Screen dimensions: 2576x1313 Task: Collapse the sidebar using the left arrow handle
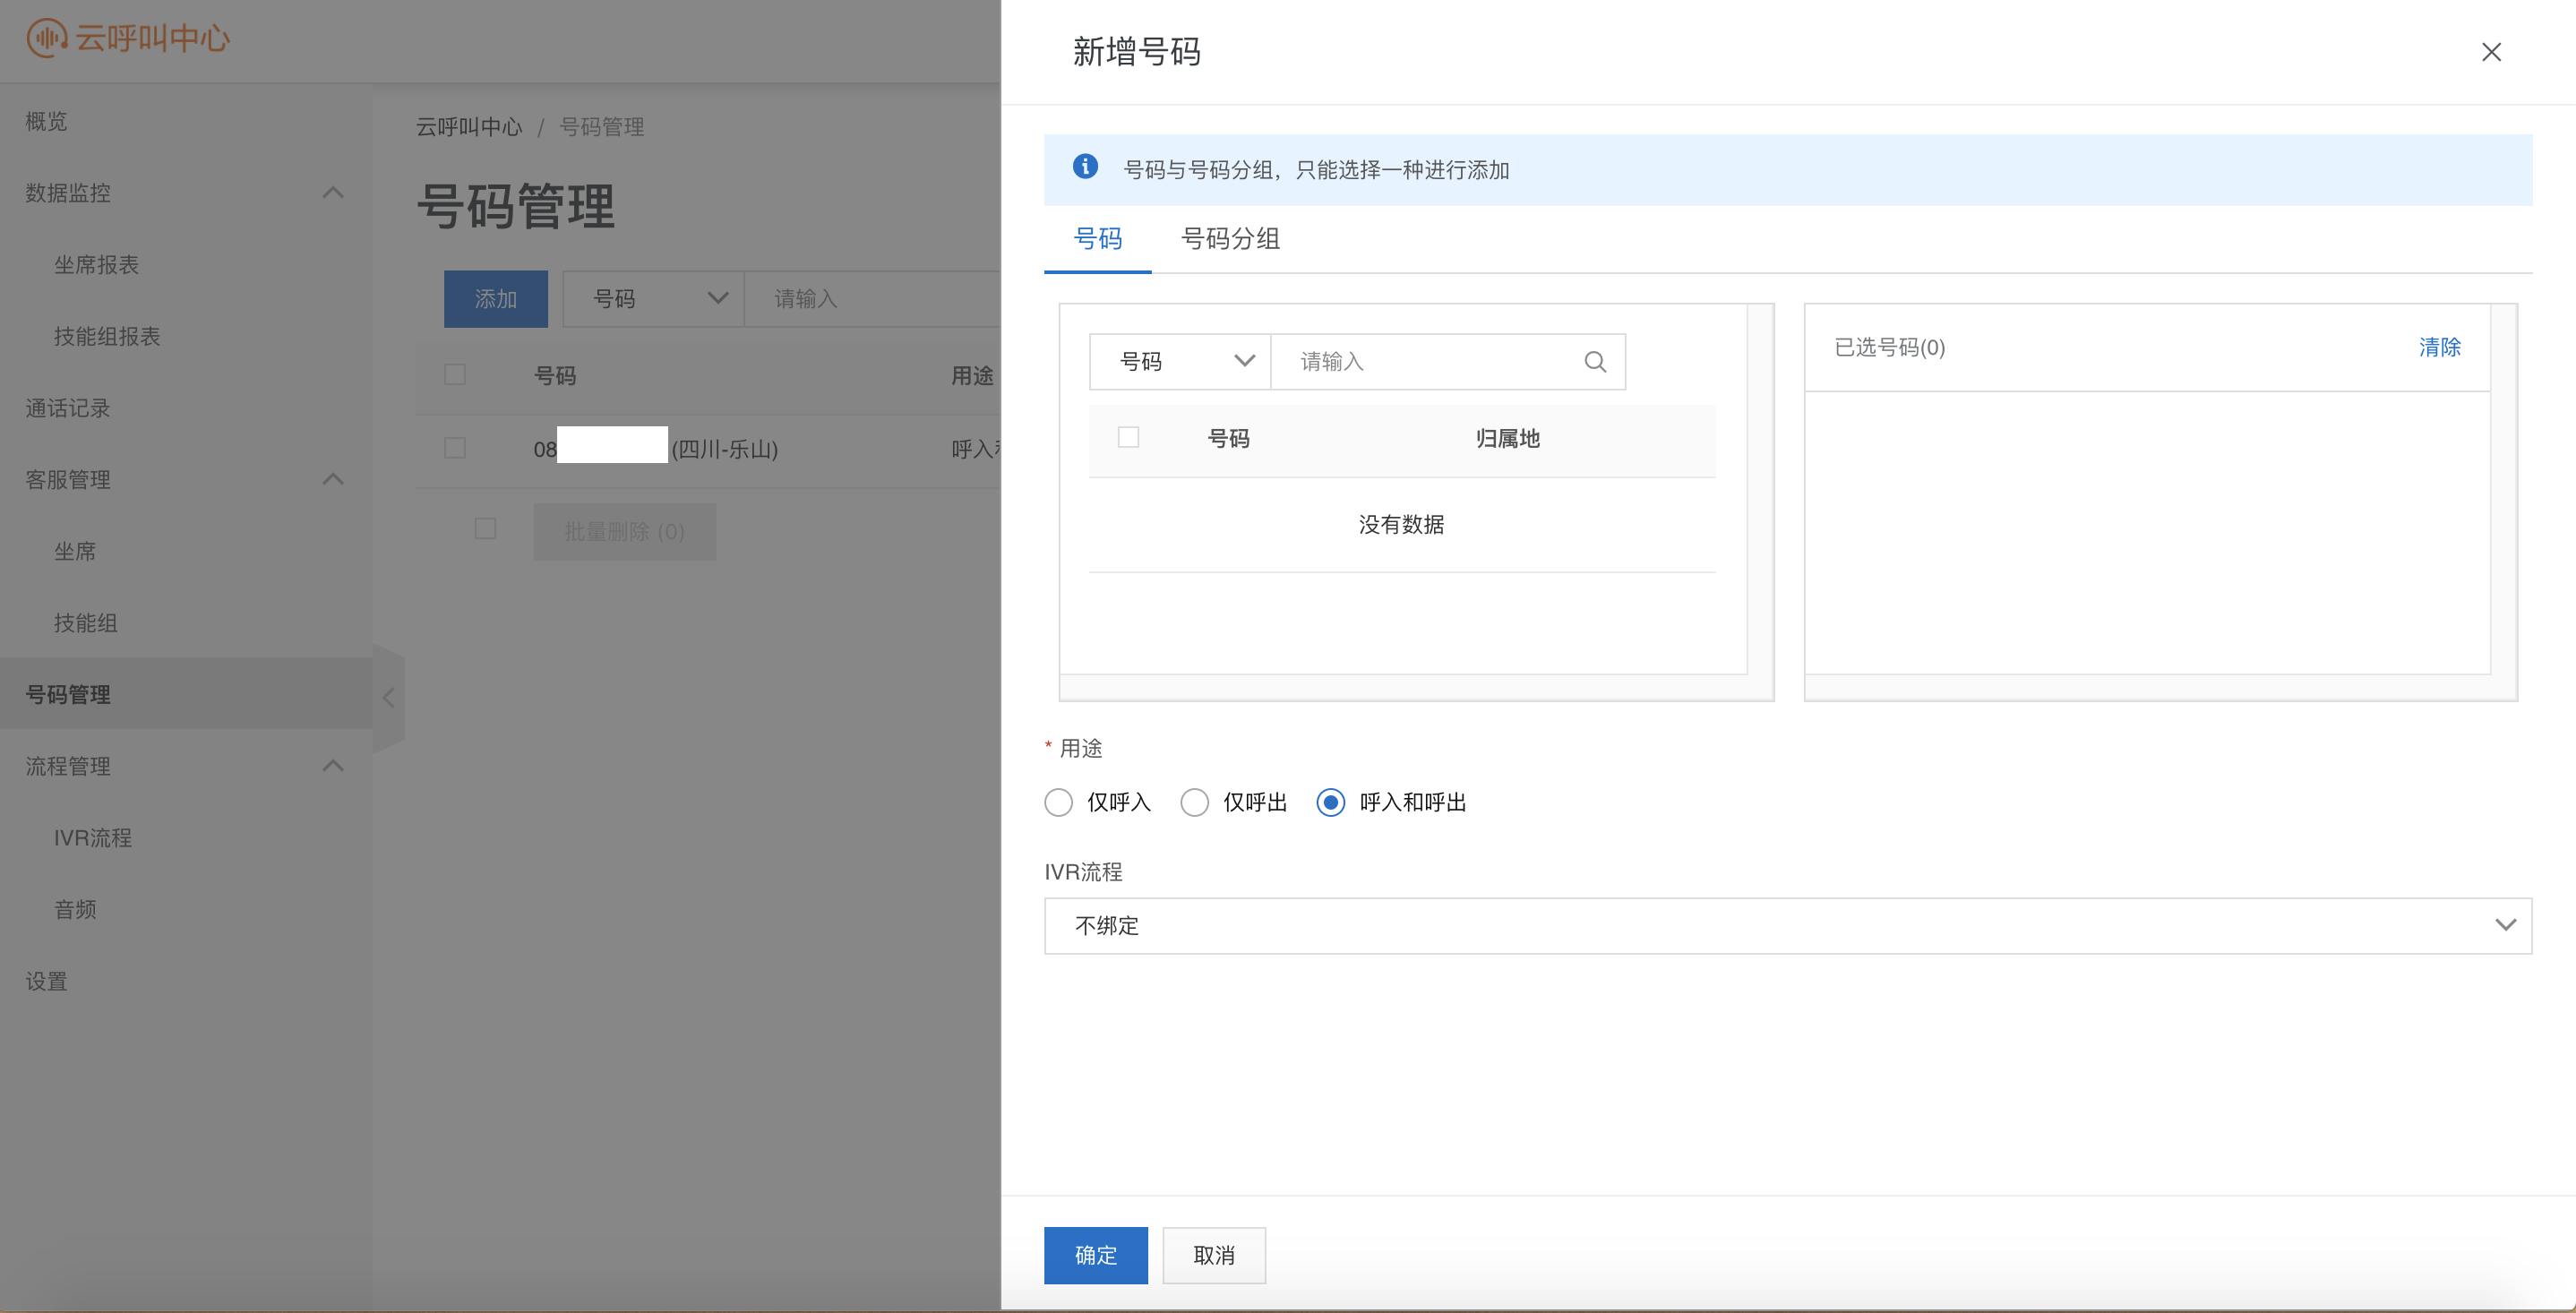389,697
